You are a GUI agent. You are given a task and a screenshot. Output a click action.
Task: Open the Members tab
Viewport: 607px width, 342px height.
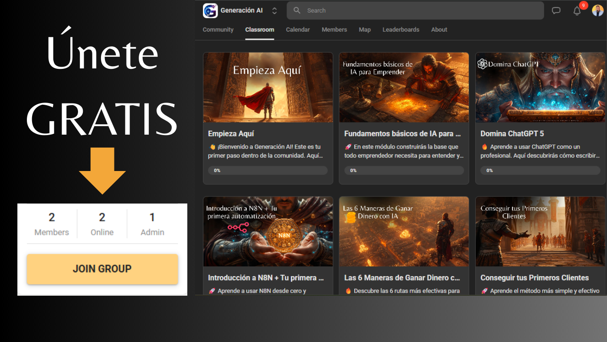[334, 30]
